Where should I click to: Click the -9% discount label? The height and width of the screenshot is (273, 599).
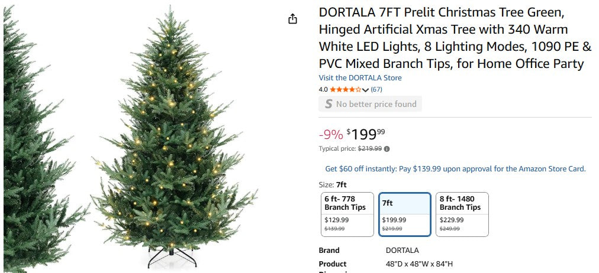point(331,135)
